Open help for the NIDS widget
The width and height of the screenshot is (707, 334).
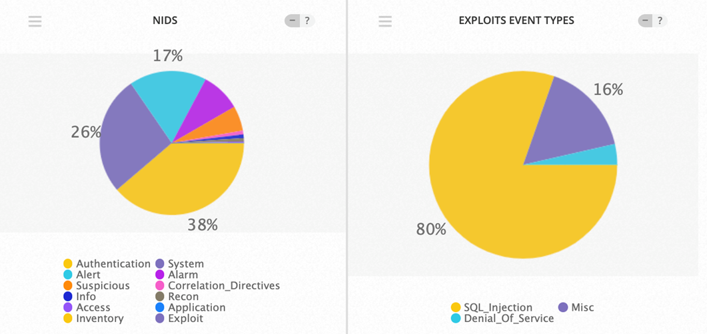tap(307, 21)
